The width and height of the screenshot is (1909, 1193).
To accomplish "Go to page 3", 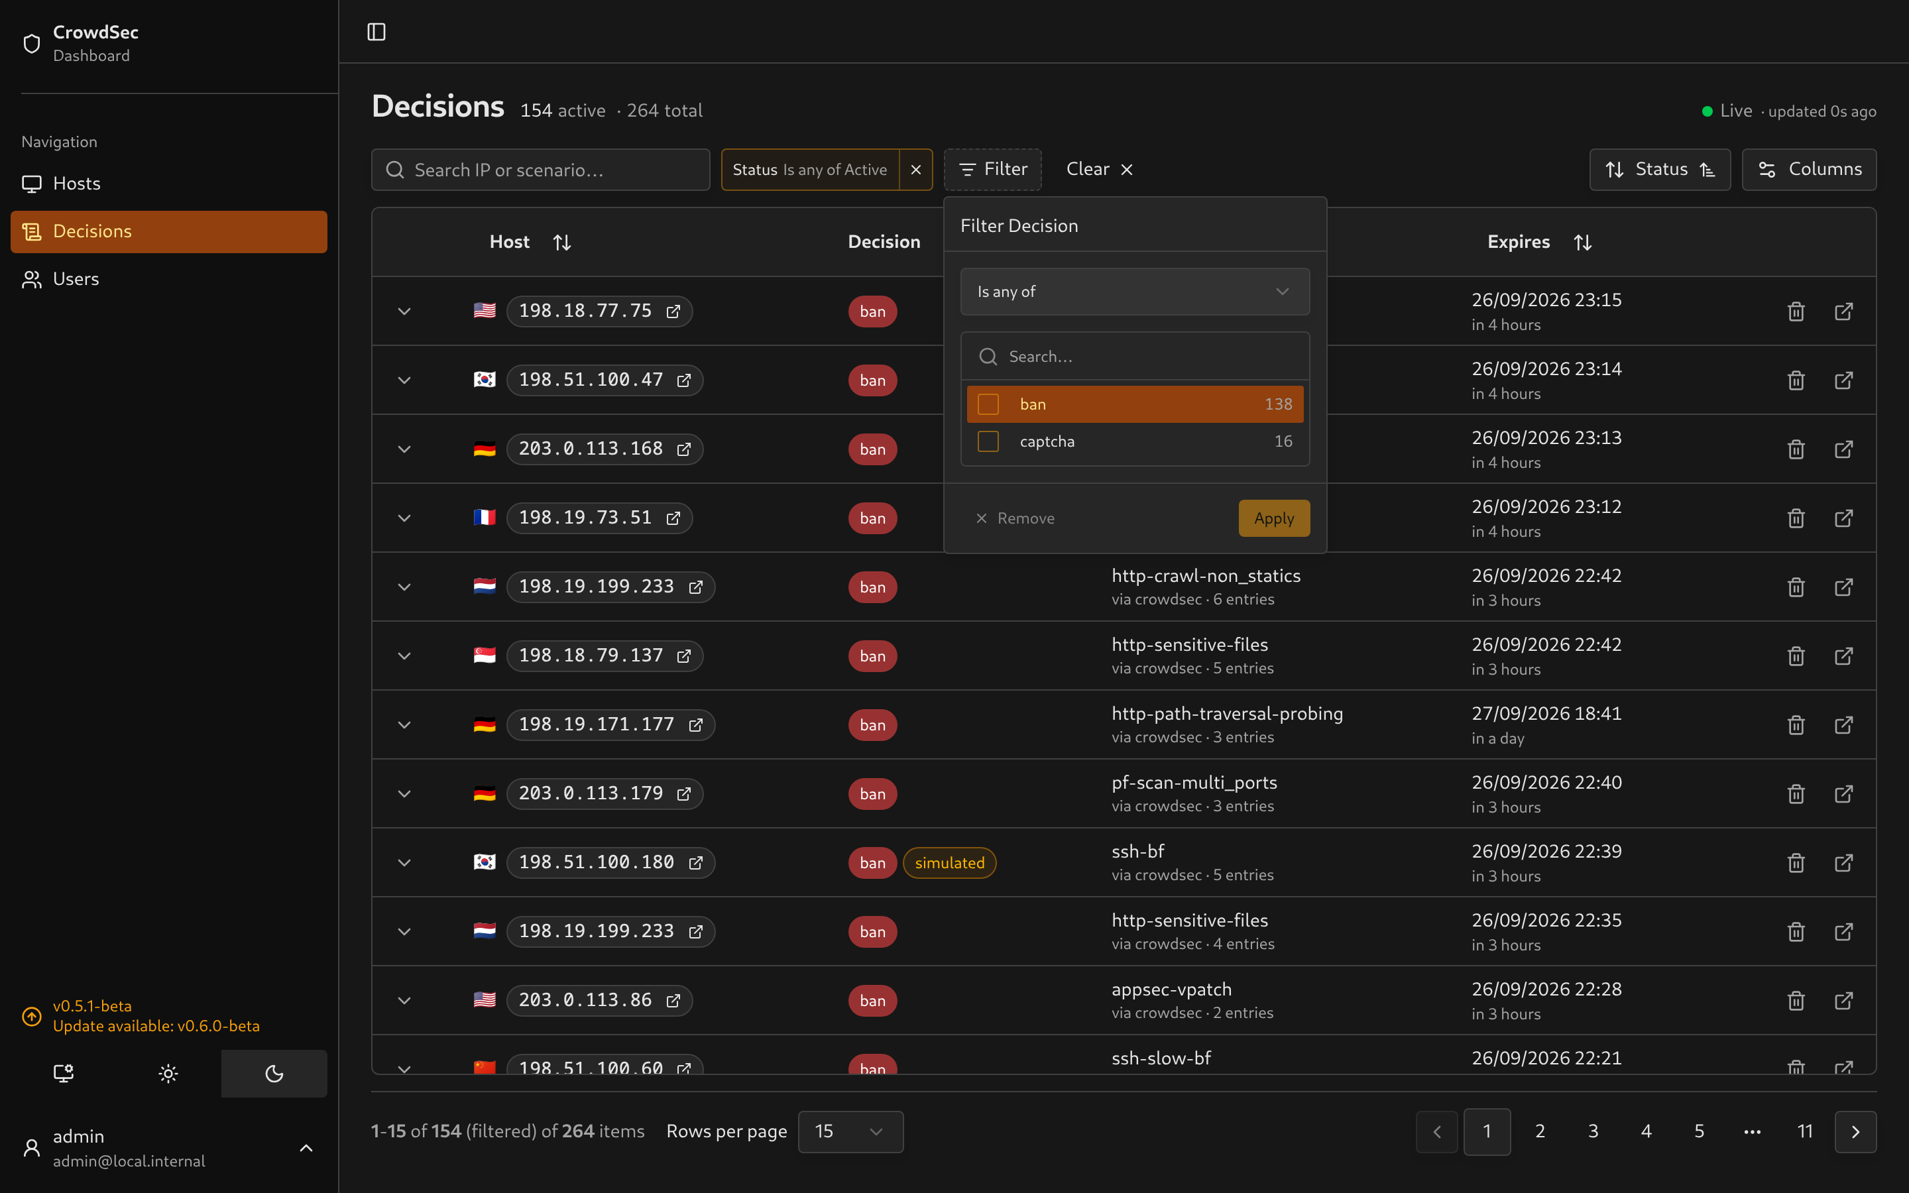I will (1593, 1131).
